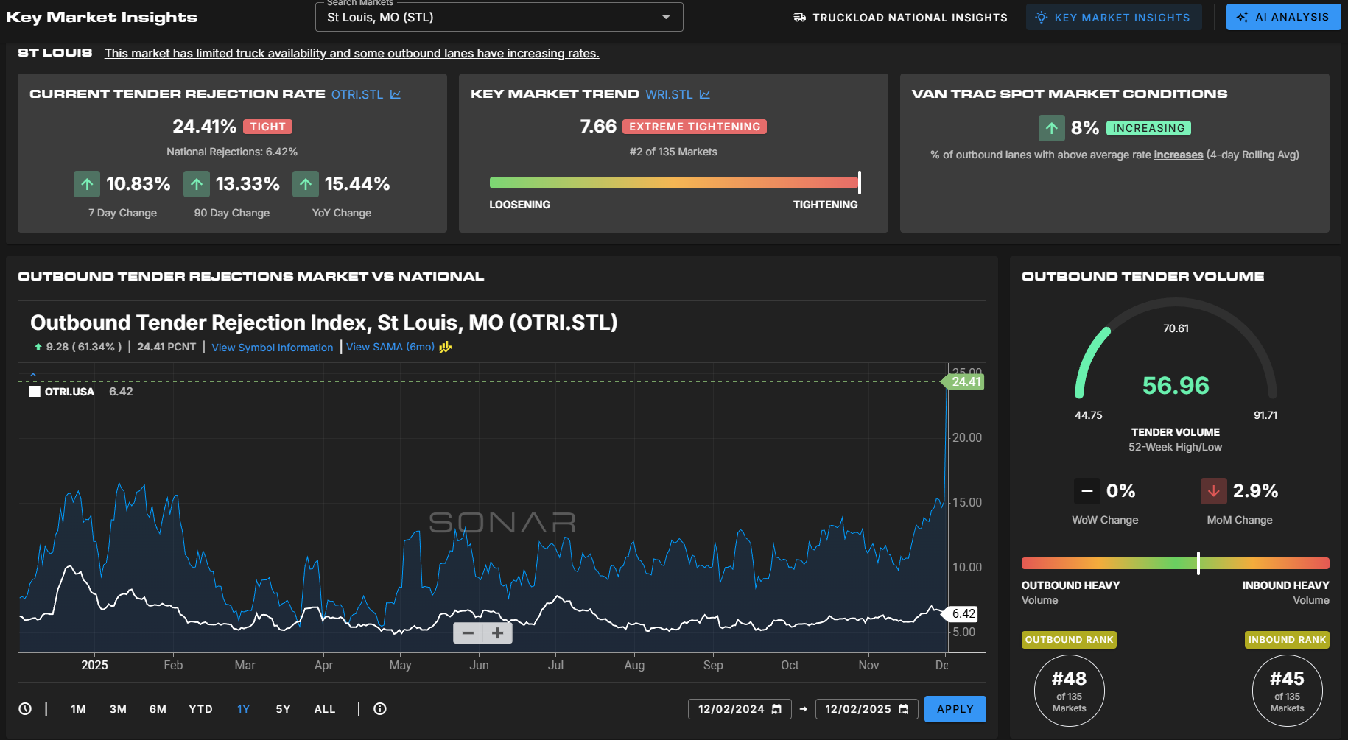Screen dimensions: 1348x740
Task: Zoom in the chart with the plus button
Action: (498, 632)
